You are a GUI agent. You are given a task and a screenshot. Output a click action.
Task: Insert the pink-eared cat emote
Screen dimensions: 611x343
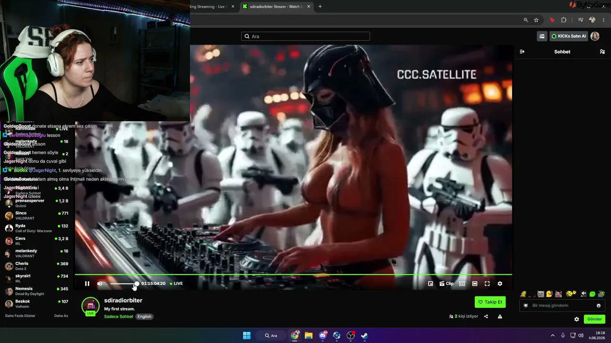(558, 294)
